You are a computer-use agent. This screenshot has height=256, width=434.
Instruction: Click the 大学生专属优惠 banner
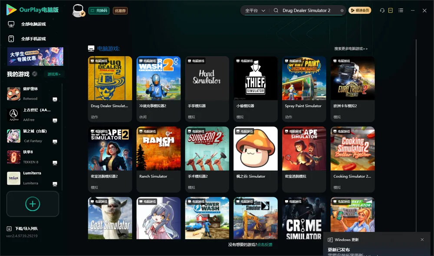coord(35,56)
